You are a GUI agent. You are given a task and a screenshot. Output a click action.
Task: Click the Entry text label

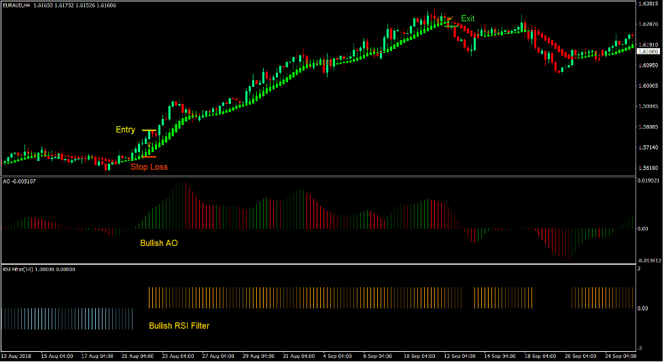tap(125, 130)
